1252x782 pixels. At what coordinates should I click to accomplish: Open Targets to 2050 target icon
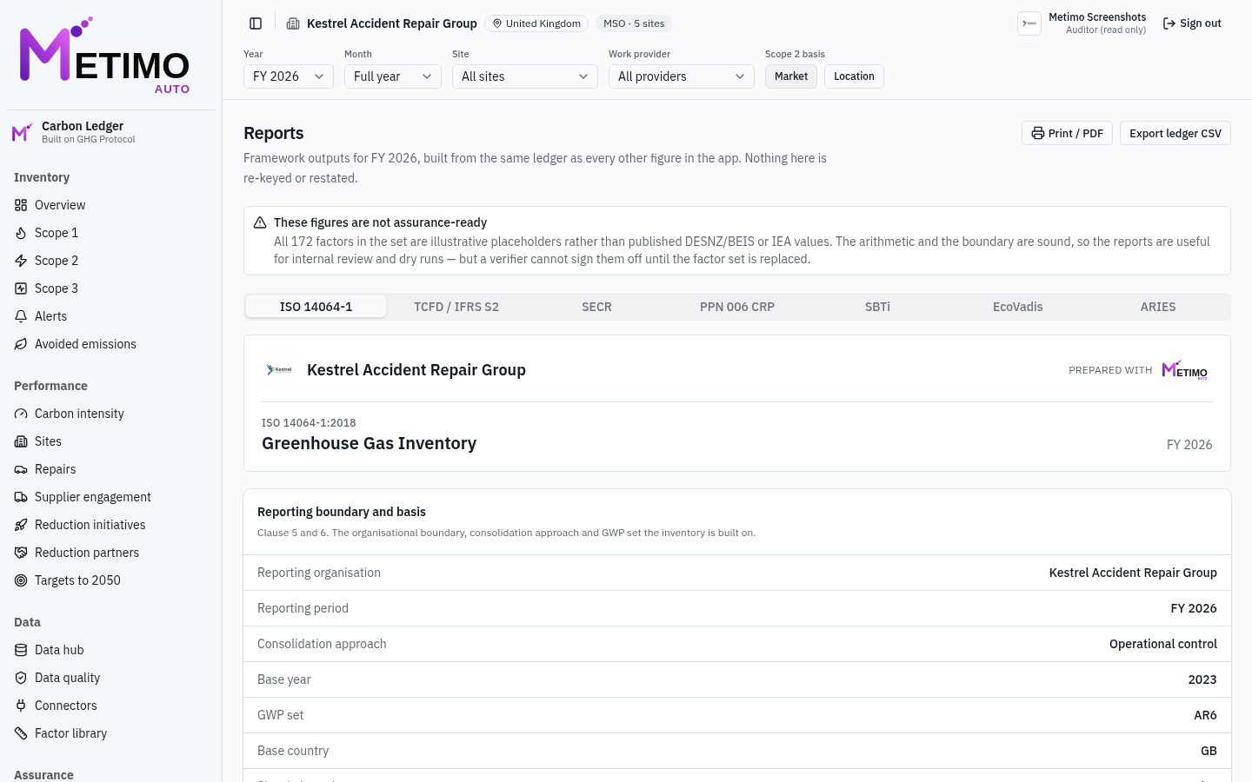pyautogui.click(x=21, y=580)
